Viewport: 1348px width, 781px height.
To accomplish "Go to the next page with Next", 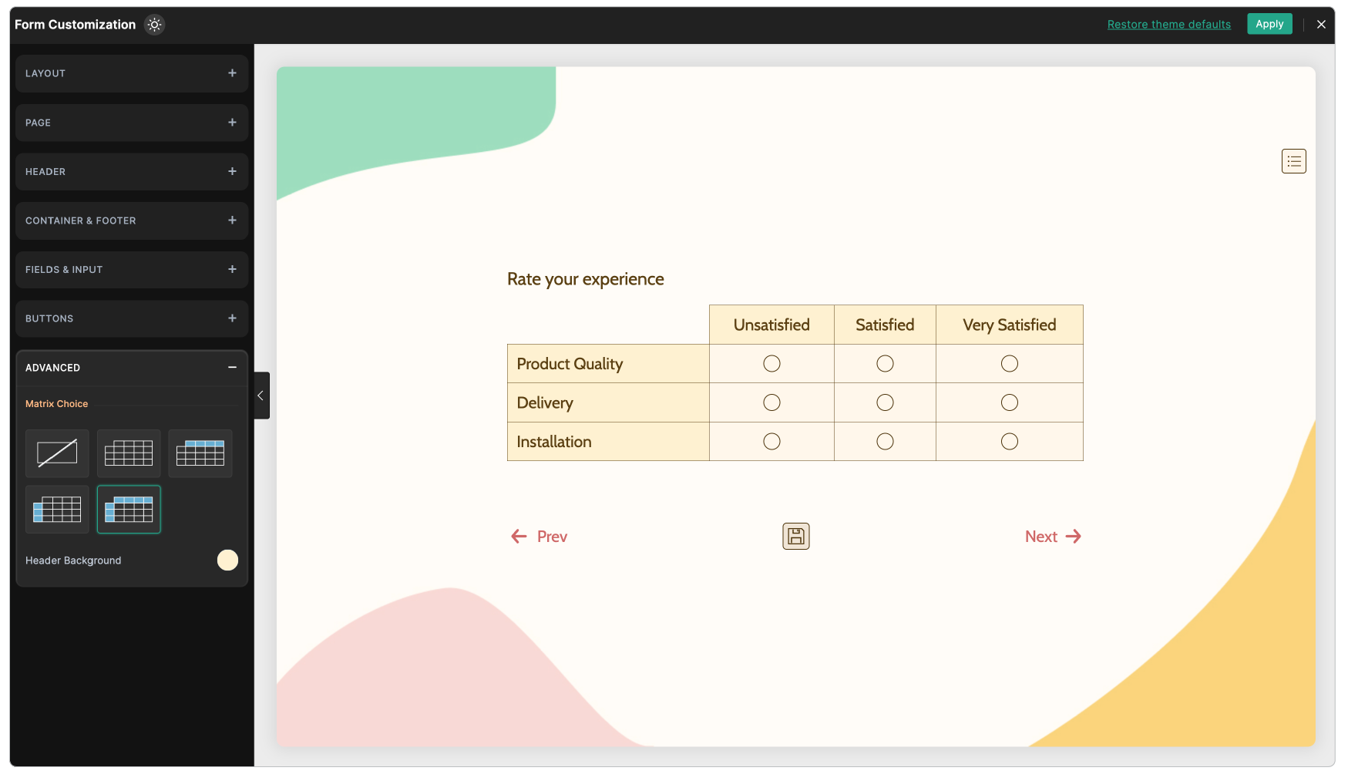I will 1054,537.
